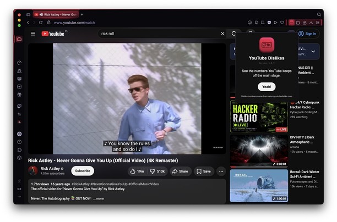The width and height of the screenshot is (337, 222).
Task: Open the Rick Astley channel name link
Action: coord(50,169)
